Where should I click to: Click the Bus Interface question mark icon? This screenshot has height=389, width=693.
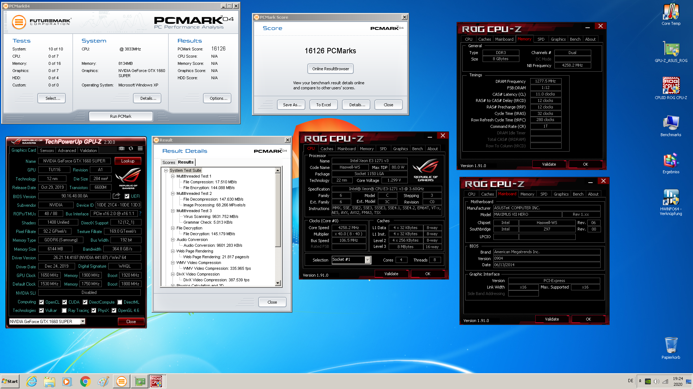(140, 214)
